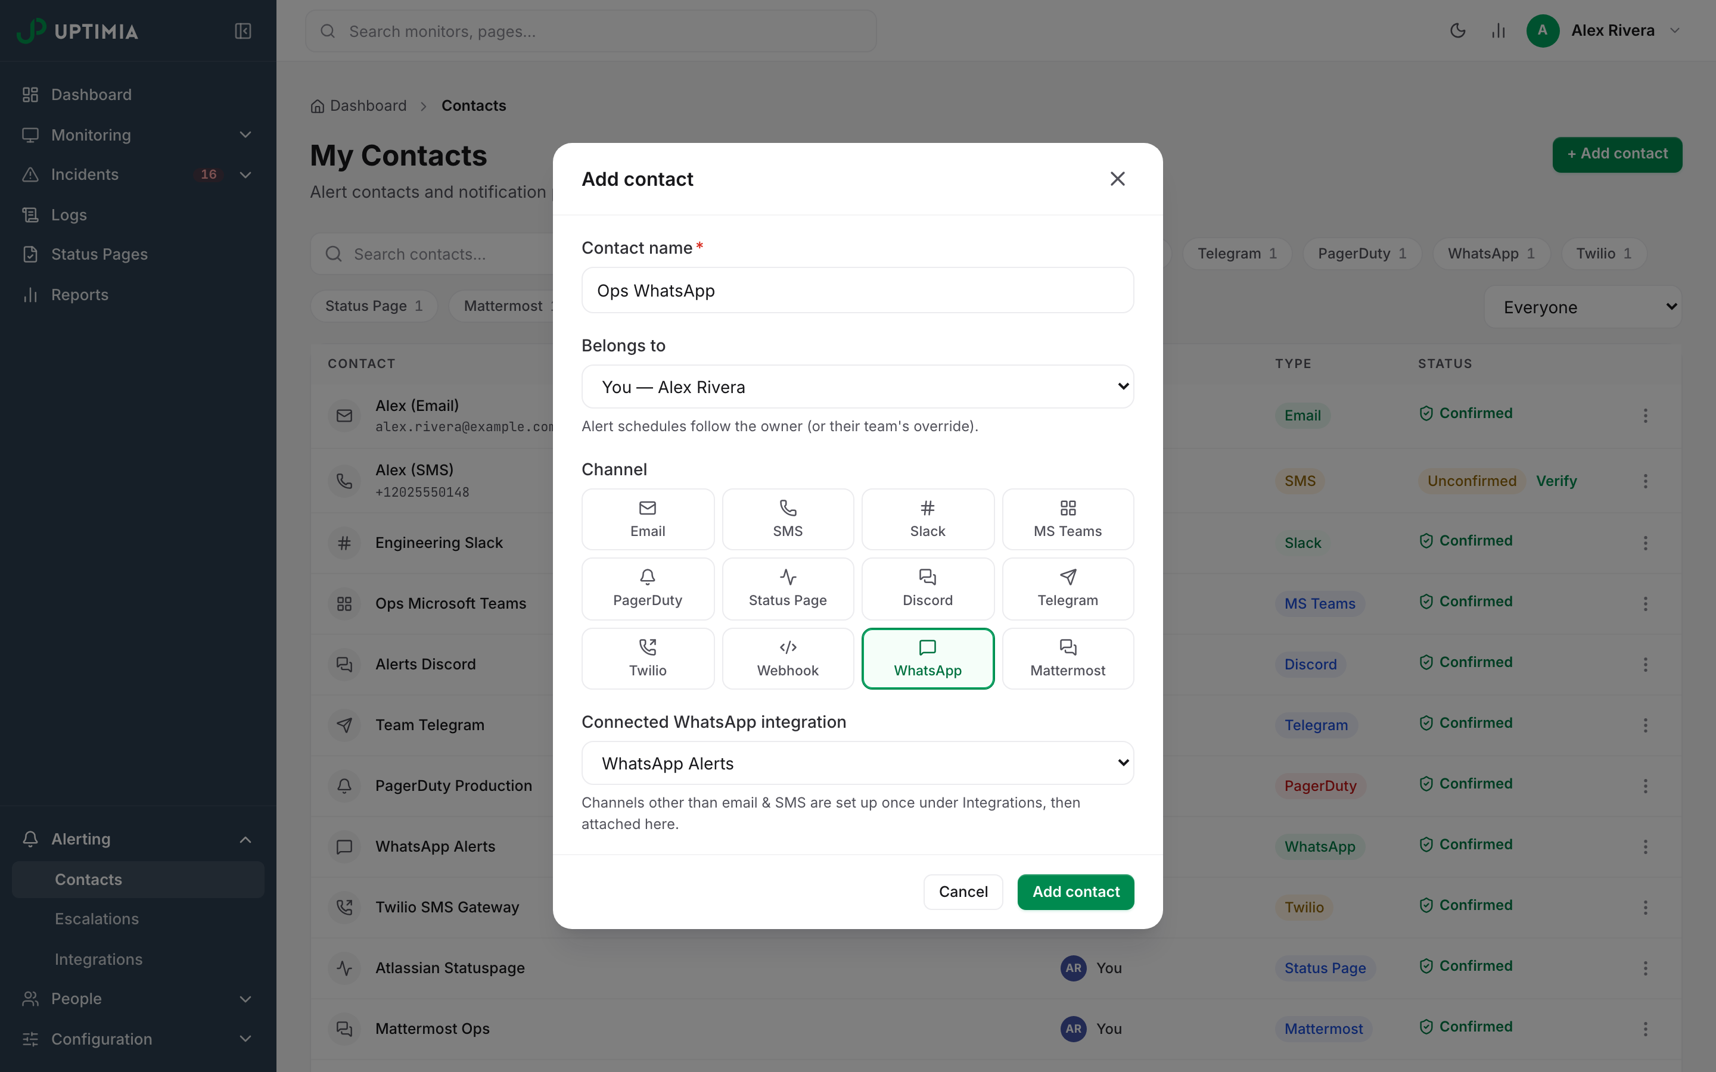Open Dashboard in the sidebar
1716x1072 pixels.
[x=138, y=94]
